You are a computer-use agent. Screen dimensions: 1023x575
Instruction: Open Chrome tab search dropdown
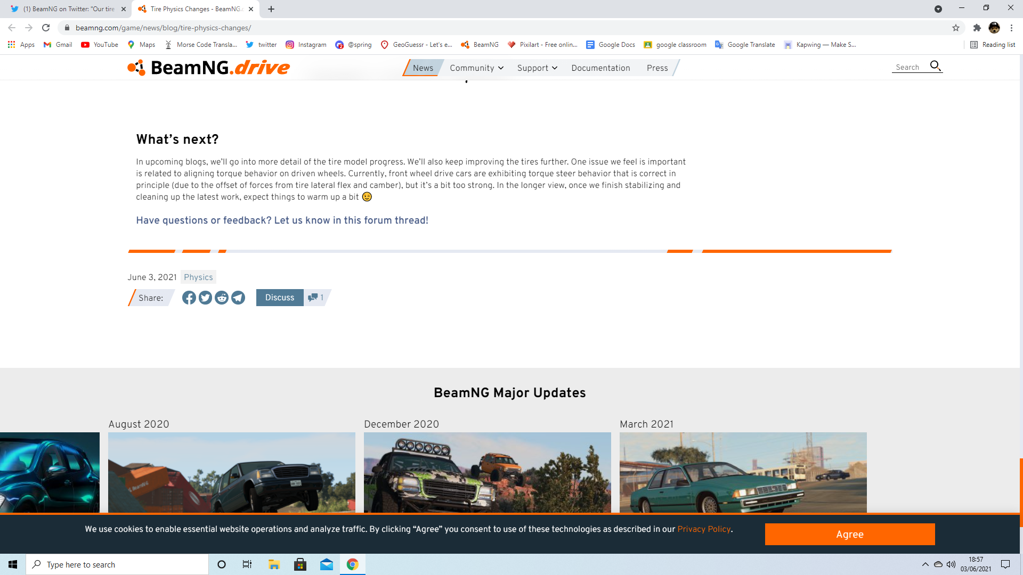(x=938, y=9)
